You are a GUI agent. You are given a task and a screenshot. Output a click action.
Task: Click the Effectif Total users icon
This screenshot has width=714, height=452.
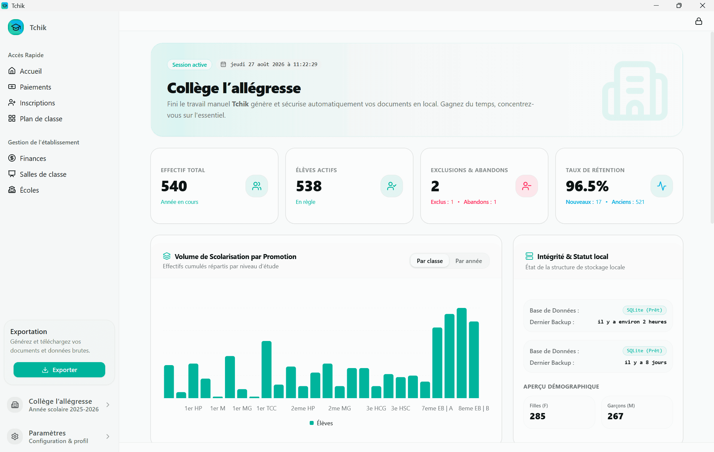[257, 186]
